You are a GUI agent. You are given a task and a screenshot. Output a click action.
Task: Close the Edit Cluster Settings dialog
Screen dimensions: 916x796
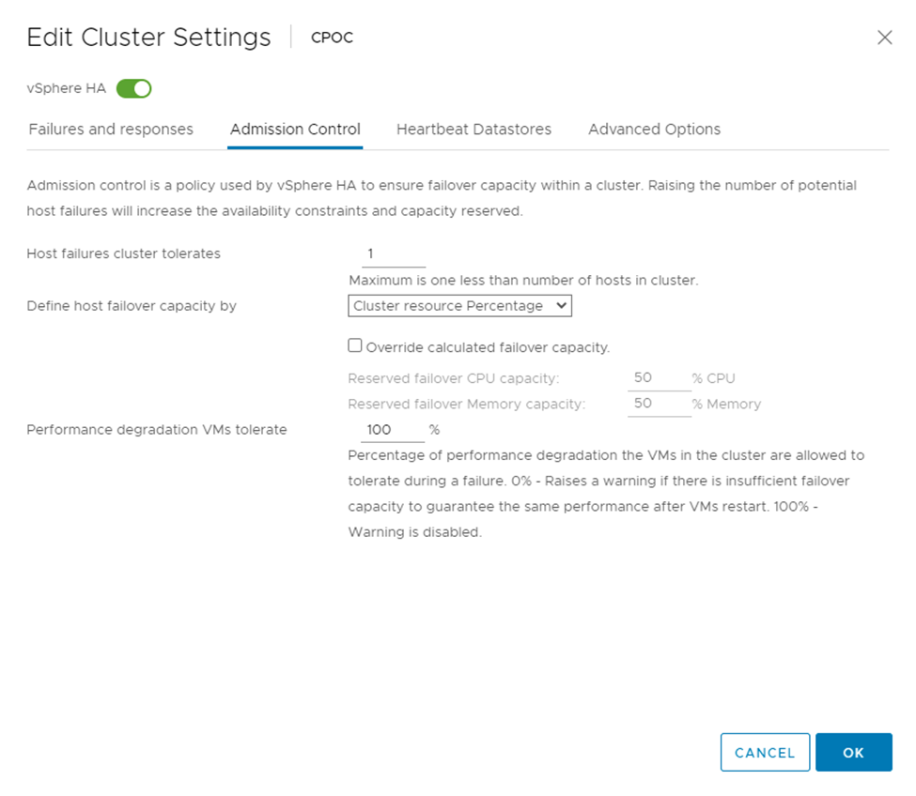[884, 38]
